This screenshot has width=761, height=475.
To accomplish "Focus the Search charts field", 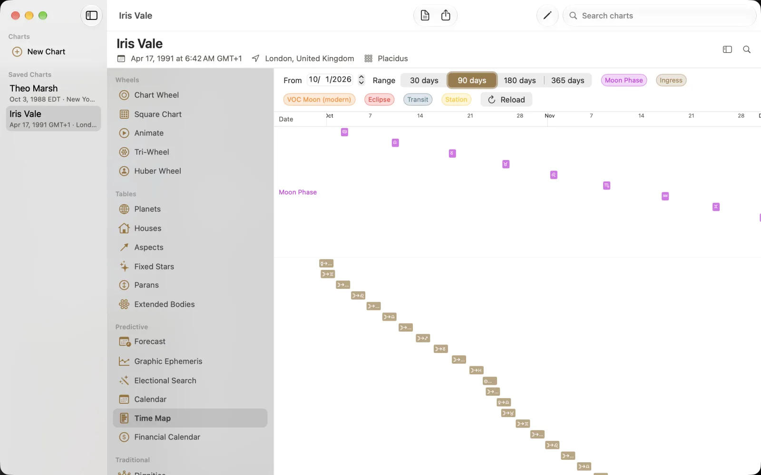I will point(660,16).
